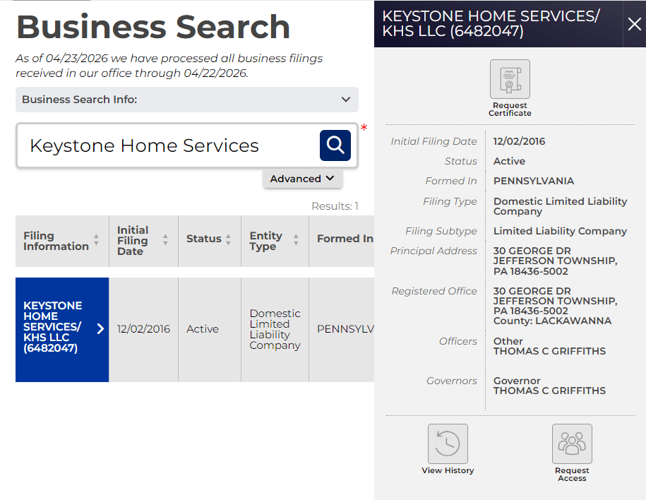Click the Request Access people icon

572,444
